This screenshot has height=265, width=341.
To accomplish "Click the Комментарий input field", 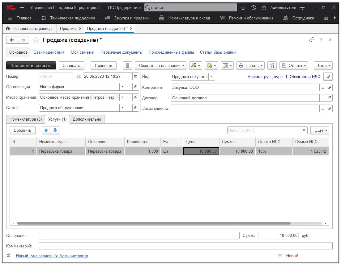I will pyautogui.click(x=185, y=246).
